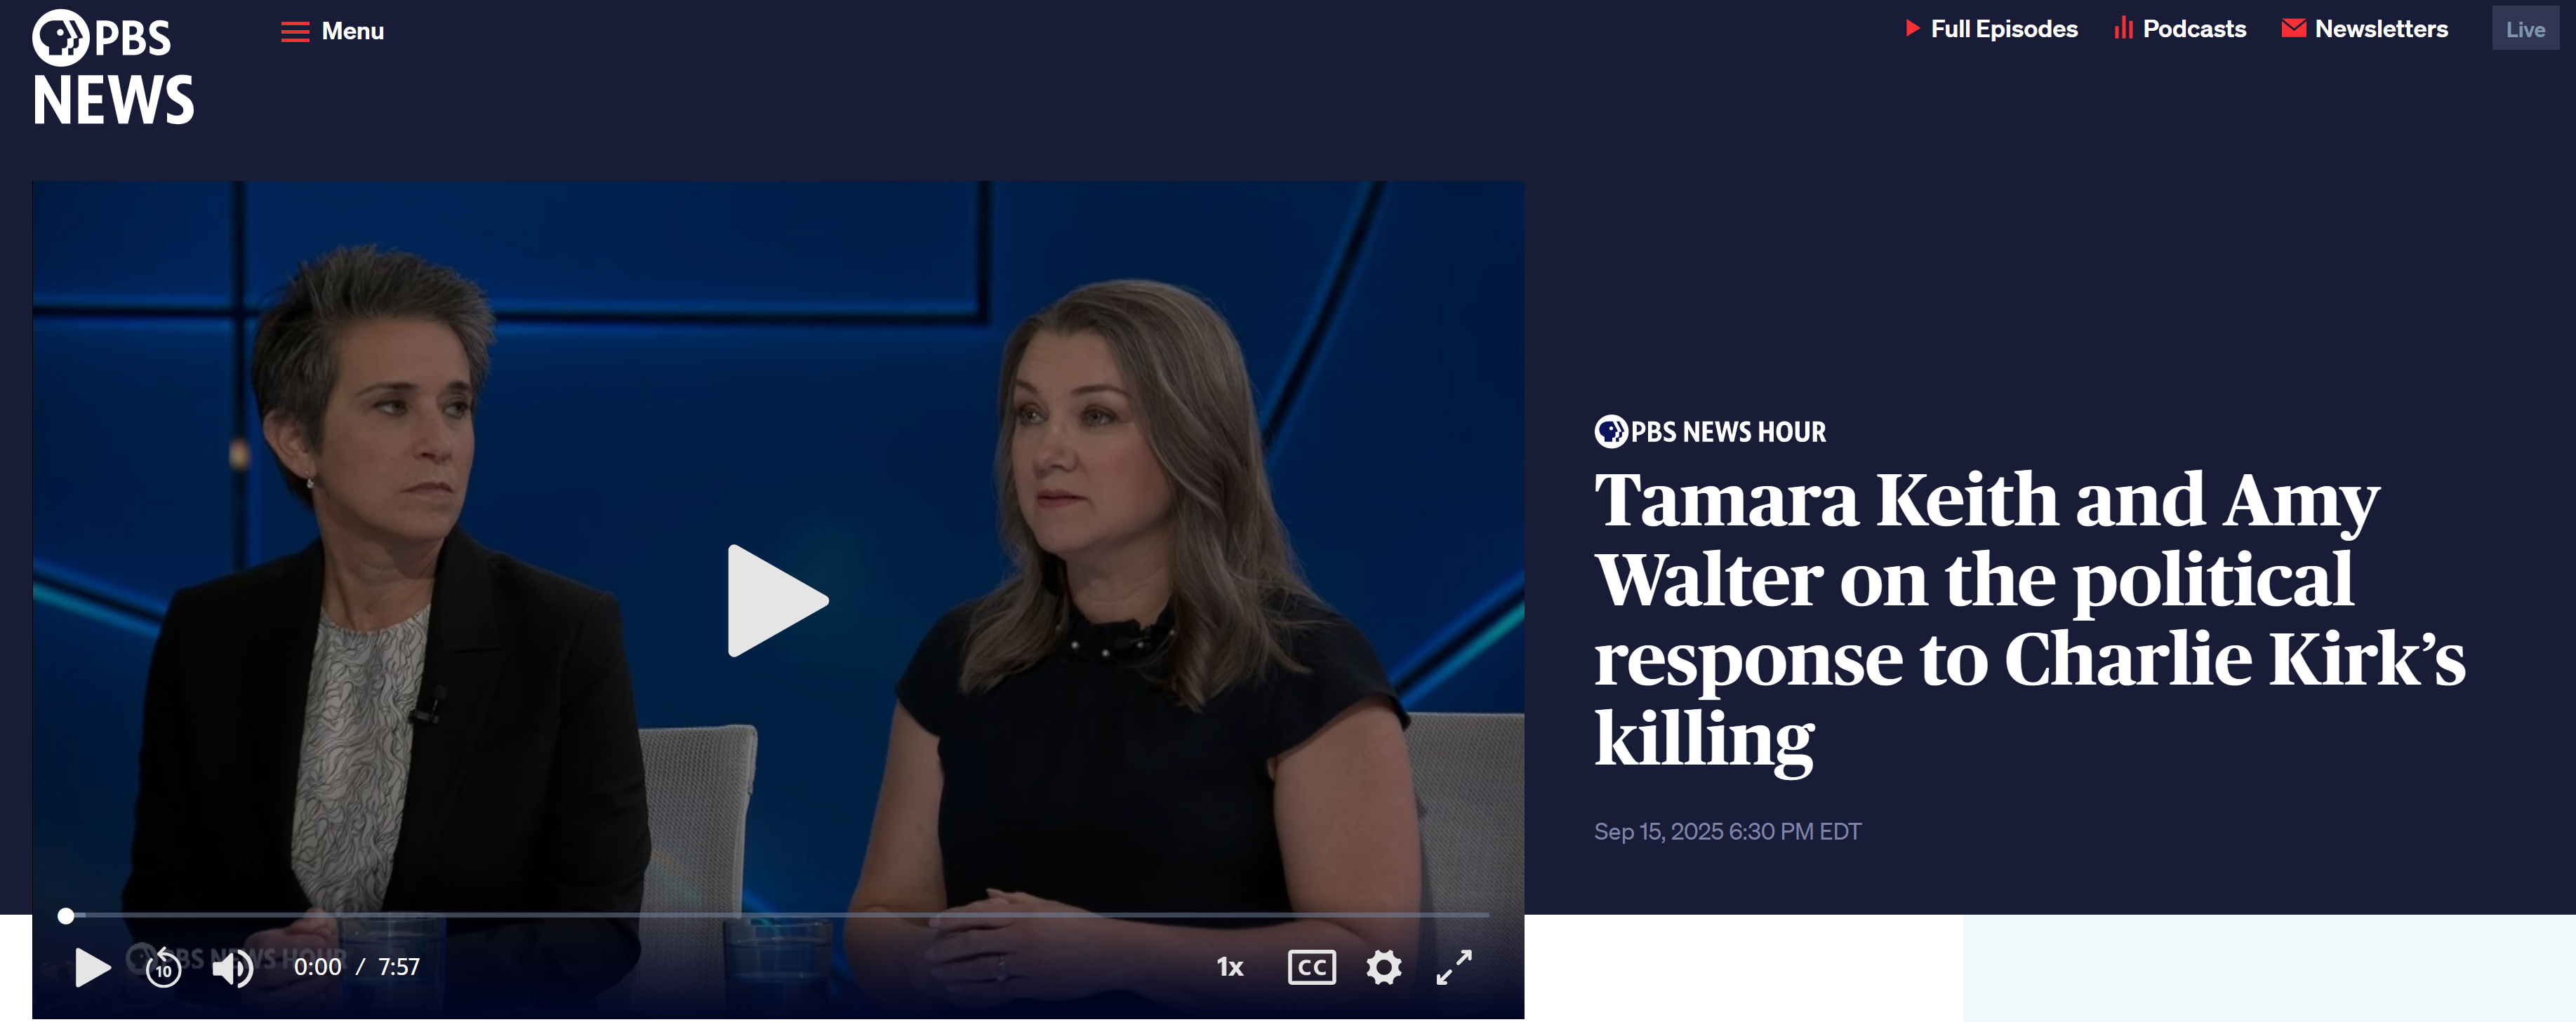
Task: Open Full Episodes link
Action: [x=1991, y=29]
